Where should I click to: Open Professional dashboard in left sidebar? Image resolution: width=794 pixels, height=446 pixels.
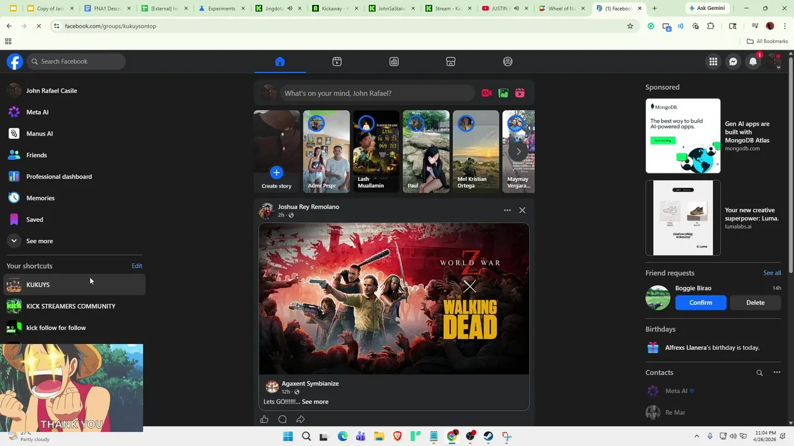[74, 177]
